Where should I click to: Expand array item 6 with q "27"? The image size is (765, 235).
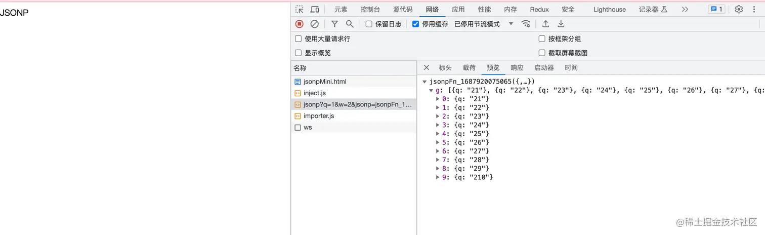pyautogui.click(x=438, y=151)
